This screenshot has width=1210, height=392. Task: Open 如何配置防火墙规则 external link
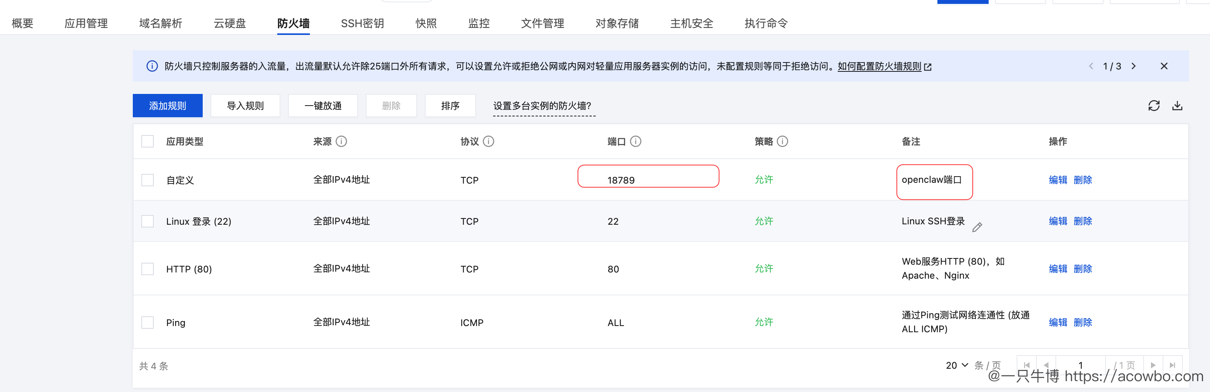879,66
